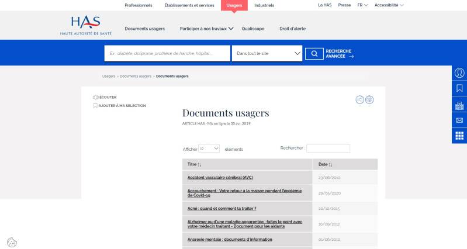Viewport: 467px width, 249px height.
Task: Open the user account sidebar icon
Action: pyautogui.click(x=459, y=72)
